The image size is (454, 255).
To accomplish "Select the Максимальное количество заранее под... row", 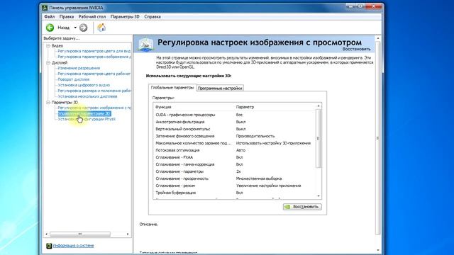I will click(x=235, y=143).
